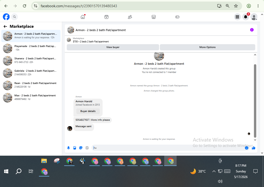Click the chat scroll down arrow
Viewport: 264px width, 187px height.
click(x=255, y=140)
